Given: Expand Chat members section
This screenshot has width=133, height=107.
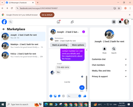Looking at the screenshot, I should tap(109, 65).
